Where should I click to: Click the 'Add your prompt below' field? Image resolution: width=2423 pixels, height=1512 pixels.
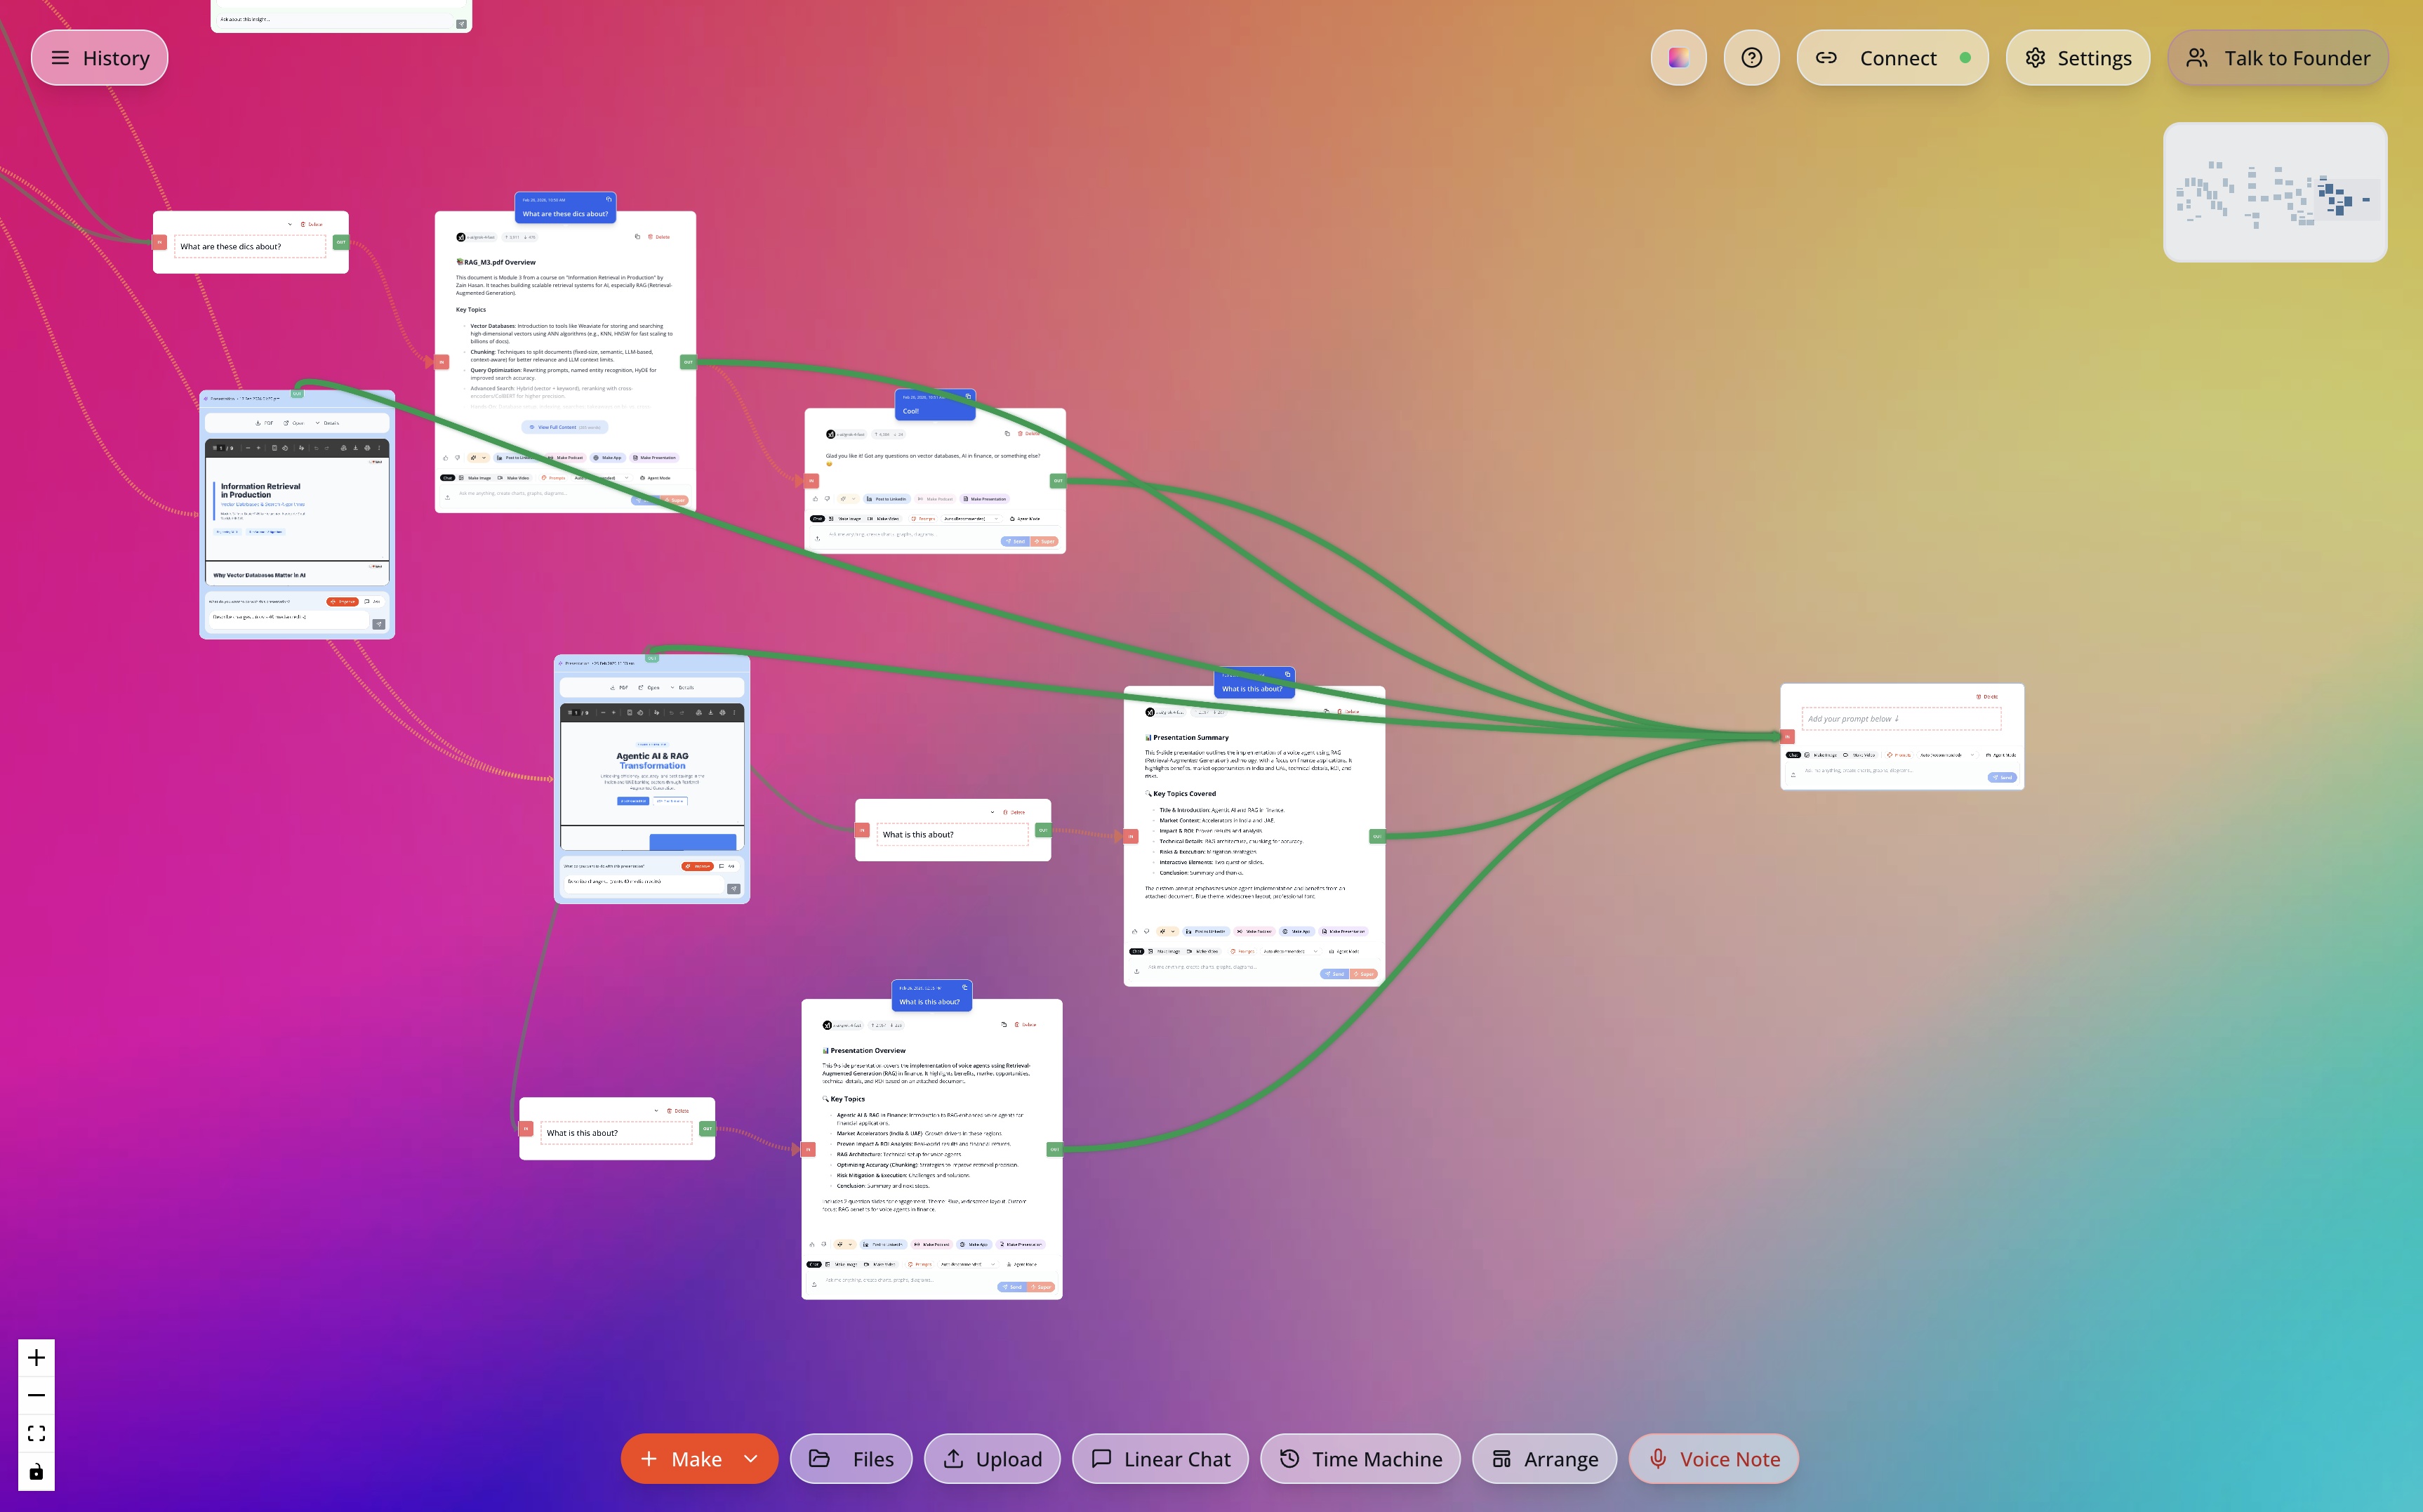point(1901,719)
